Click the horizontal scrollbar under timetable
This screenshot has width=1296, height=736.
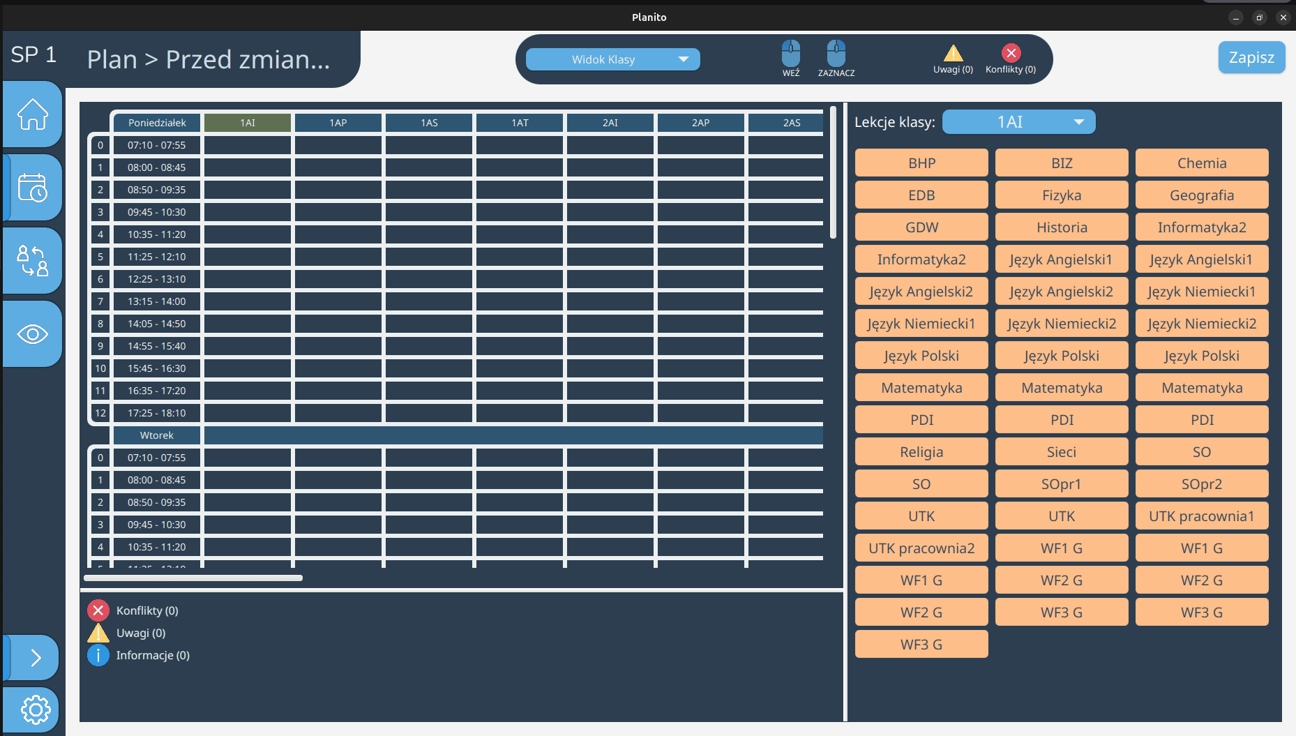[193, 578]
